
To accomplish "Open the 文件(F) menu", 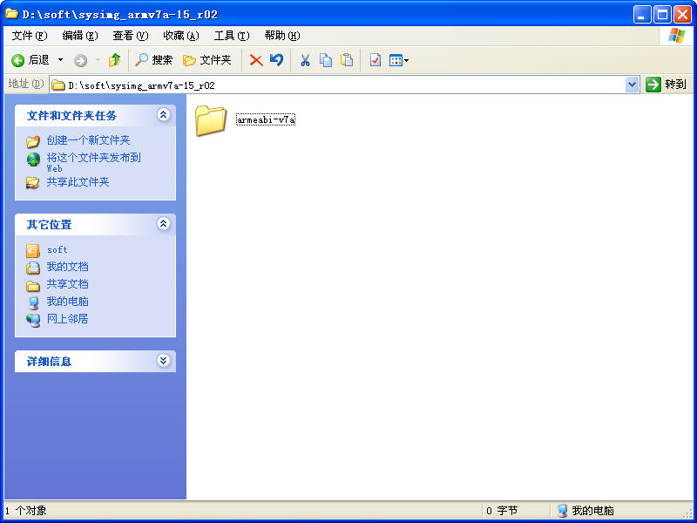I will pos(30,36).
